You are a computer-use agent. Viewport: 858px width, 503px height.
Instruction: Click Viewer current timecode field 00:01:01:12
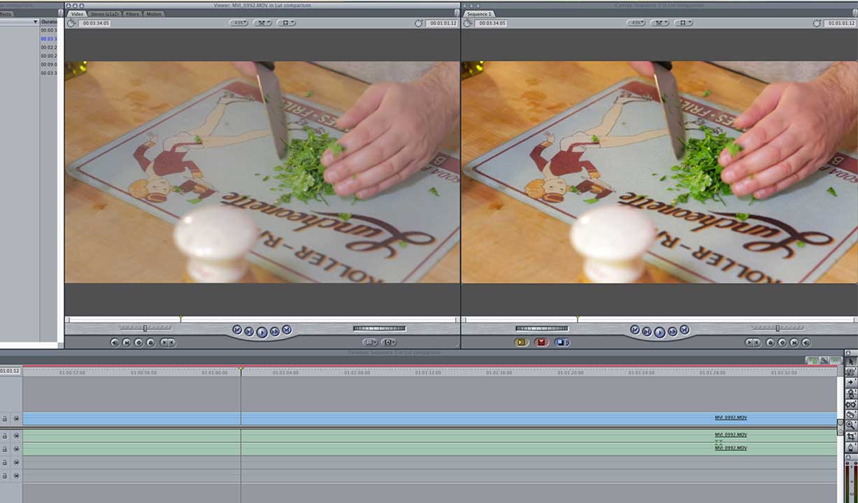click(442, 23)
